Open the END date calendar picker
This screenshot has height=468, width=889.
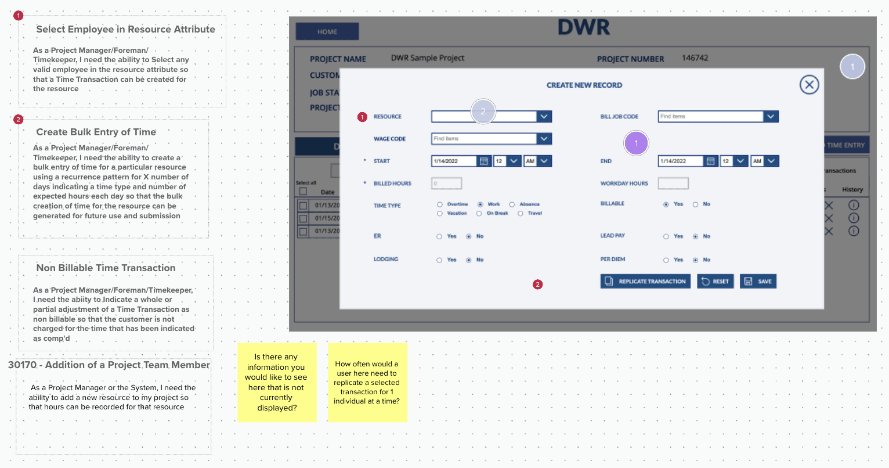[711, 161]
